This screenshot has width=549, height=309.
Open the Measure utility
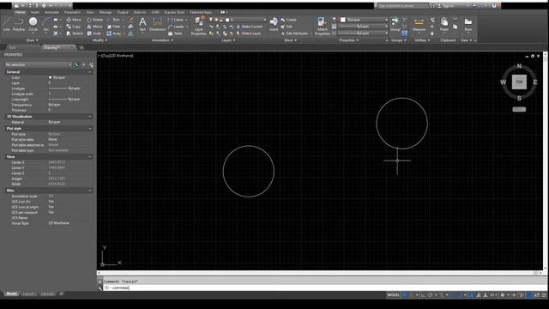pyautogui.click(x=419, y=24)
